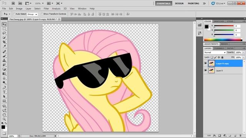Screen dimensions: 246x138
Task: Toggle lock position for the layer
Action: pyautogui.click(x=219, y=57)
